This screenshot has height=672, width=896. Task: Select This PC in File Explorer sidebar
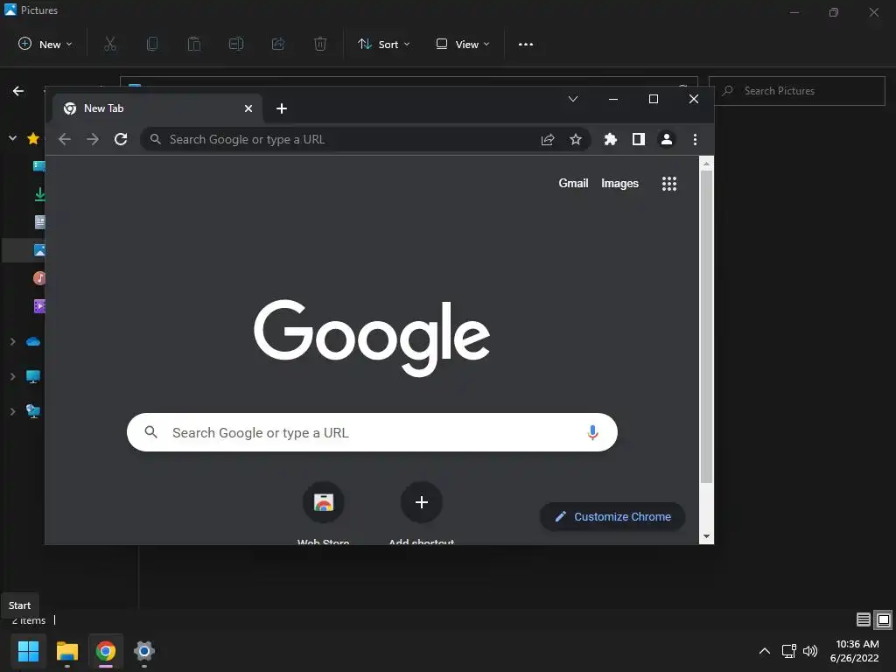[x=33, y=376]
